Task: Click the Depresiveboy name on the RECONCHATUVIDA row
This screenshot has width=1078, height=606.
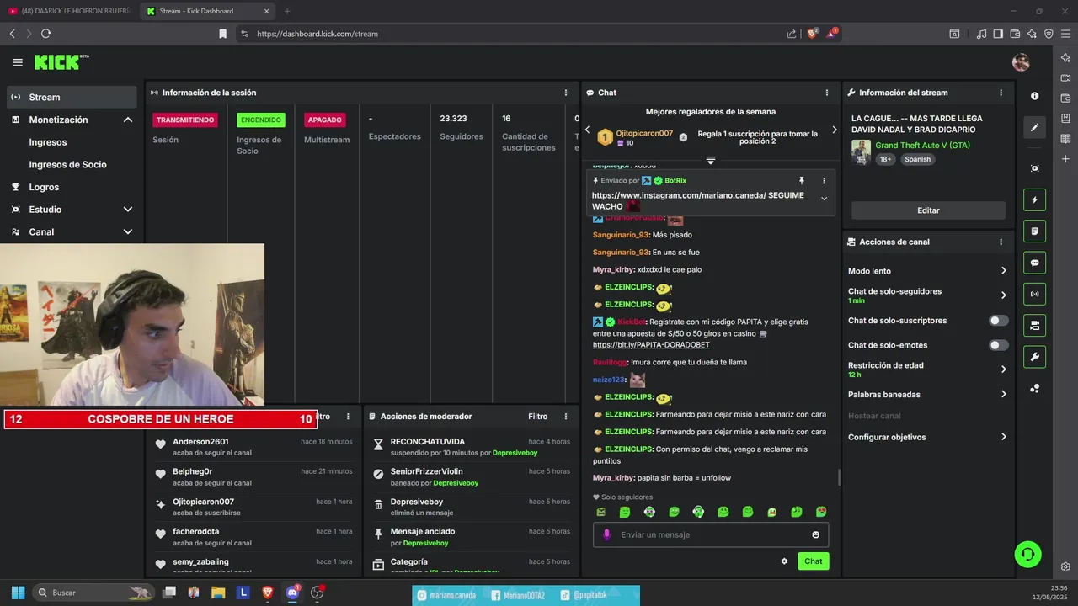Action: point(515,453)
